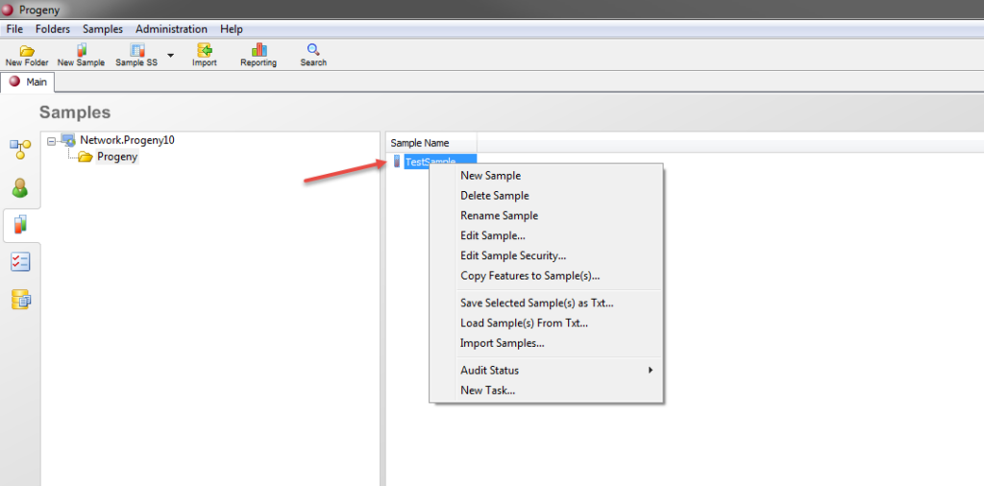This screenshot has height=486, width=984.
Task: Select the Network.Progeny10 tree label
Action: tap(128, 140)
